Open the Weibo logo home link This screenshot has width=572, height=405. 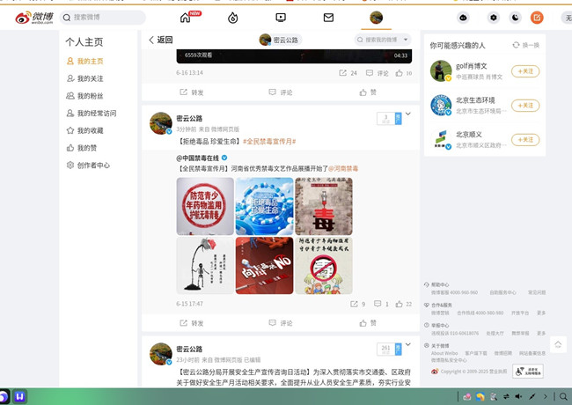(x=34, y=18)
